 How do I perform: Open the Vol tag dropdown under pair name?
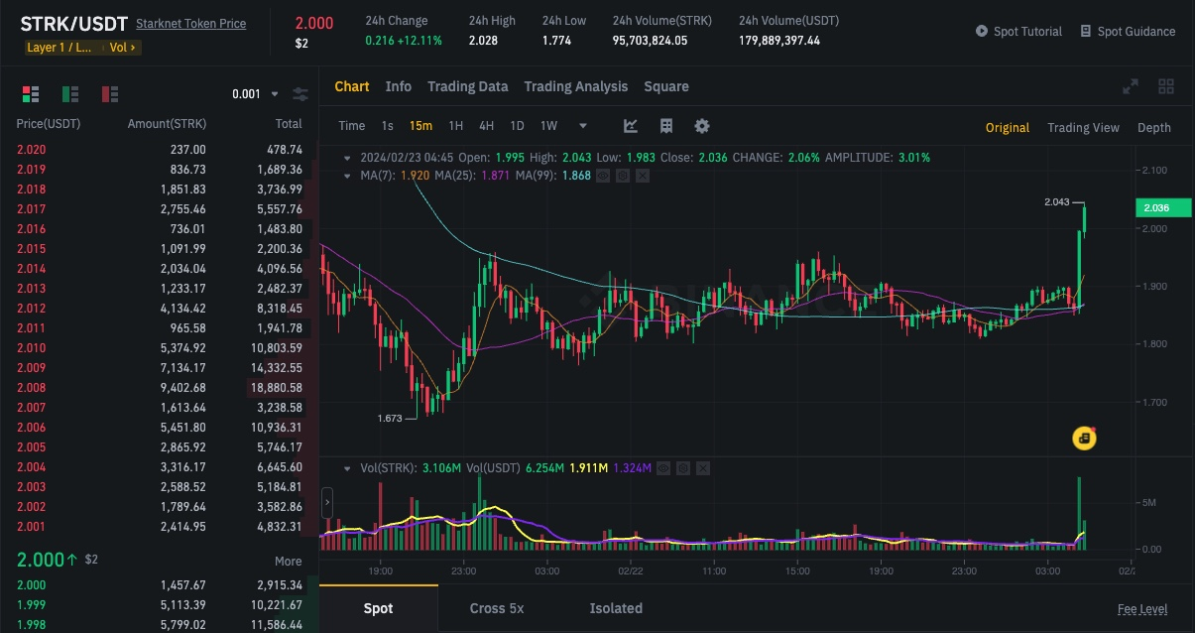coord(123,47)
